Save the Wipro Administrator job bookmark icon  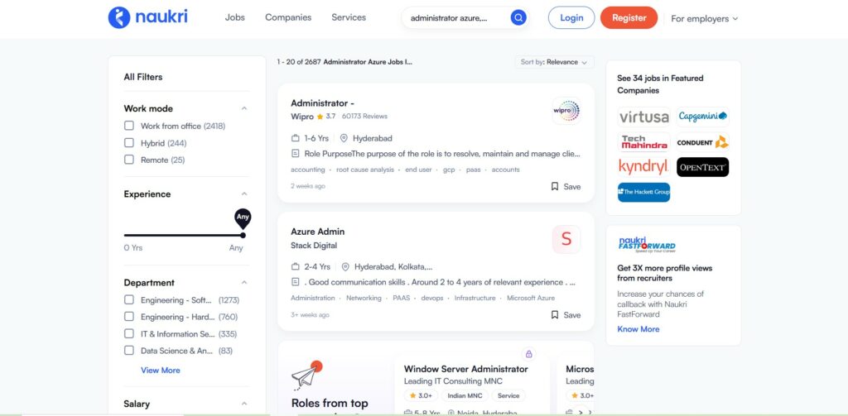pos(554,186)
